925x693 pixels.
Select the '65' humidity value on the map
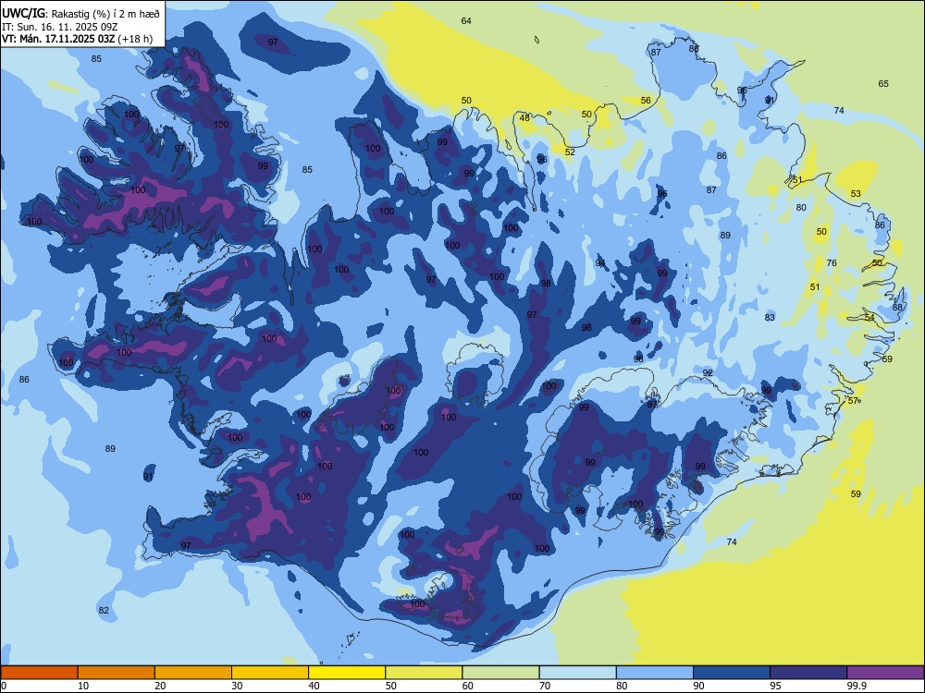point(883,84)
